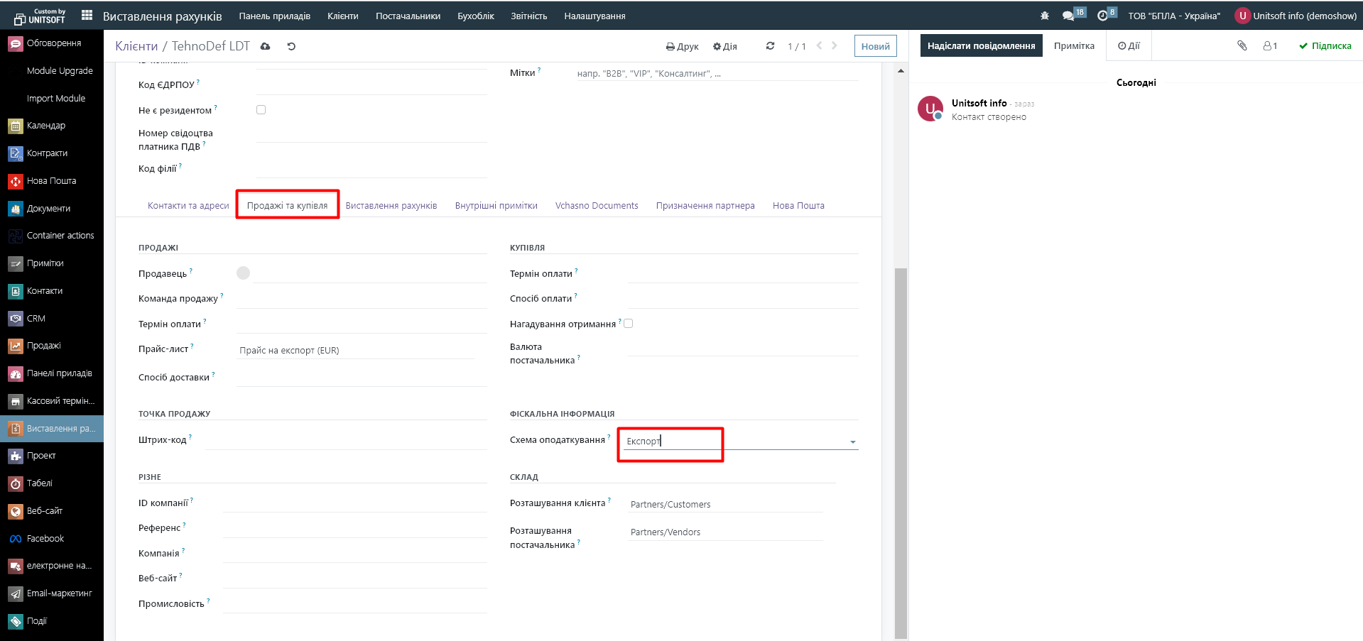Viewport: 1363px width, 641px height.
Task: Click the 'Надіслати повідомлення' button
Action: point(981,45)
